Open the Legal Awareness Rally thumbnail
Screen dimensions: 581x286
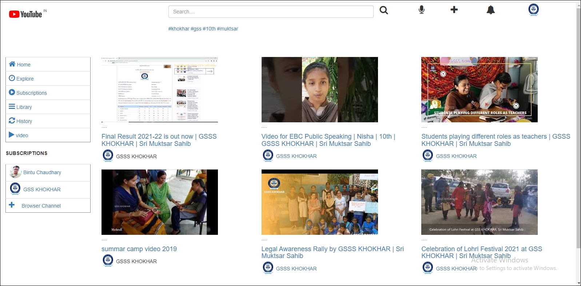[x=319, y=202]
